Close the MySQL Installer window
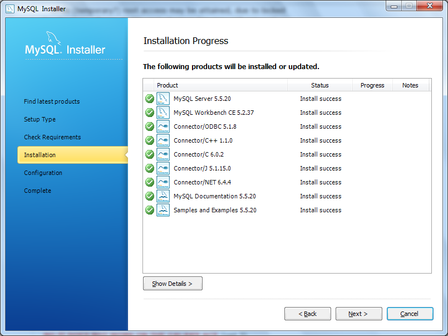 (x=430, y=6)
